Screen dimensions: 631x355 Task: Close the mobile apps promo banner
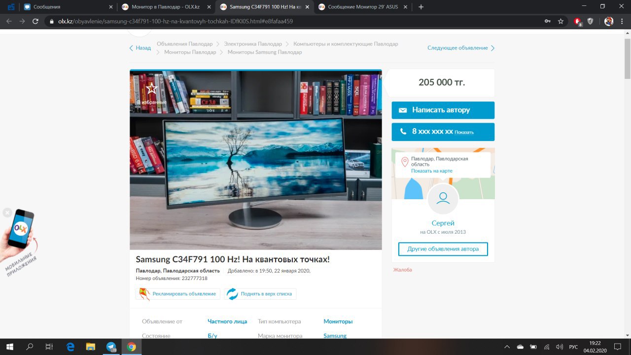7,213
